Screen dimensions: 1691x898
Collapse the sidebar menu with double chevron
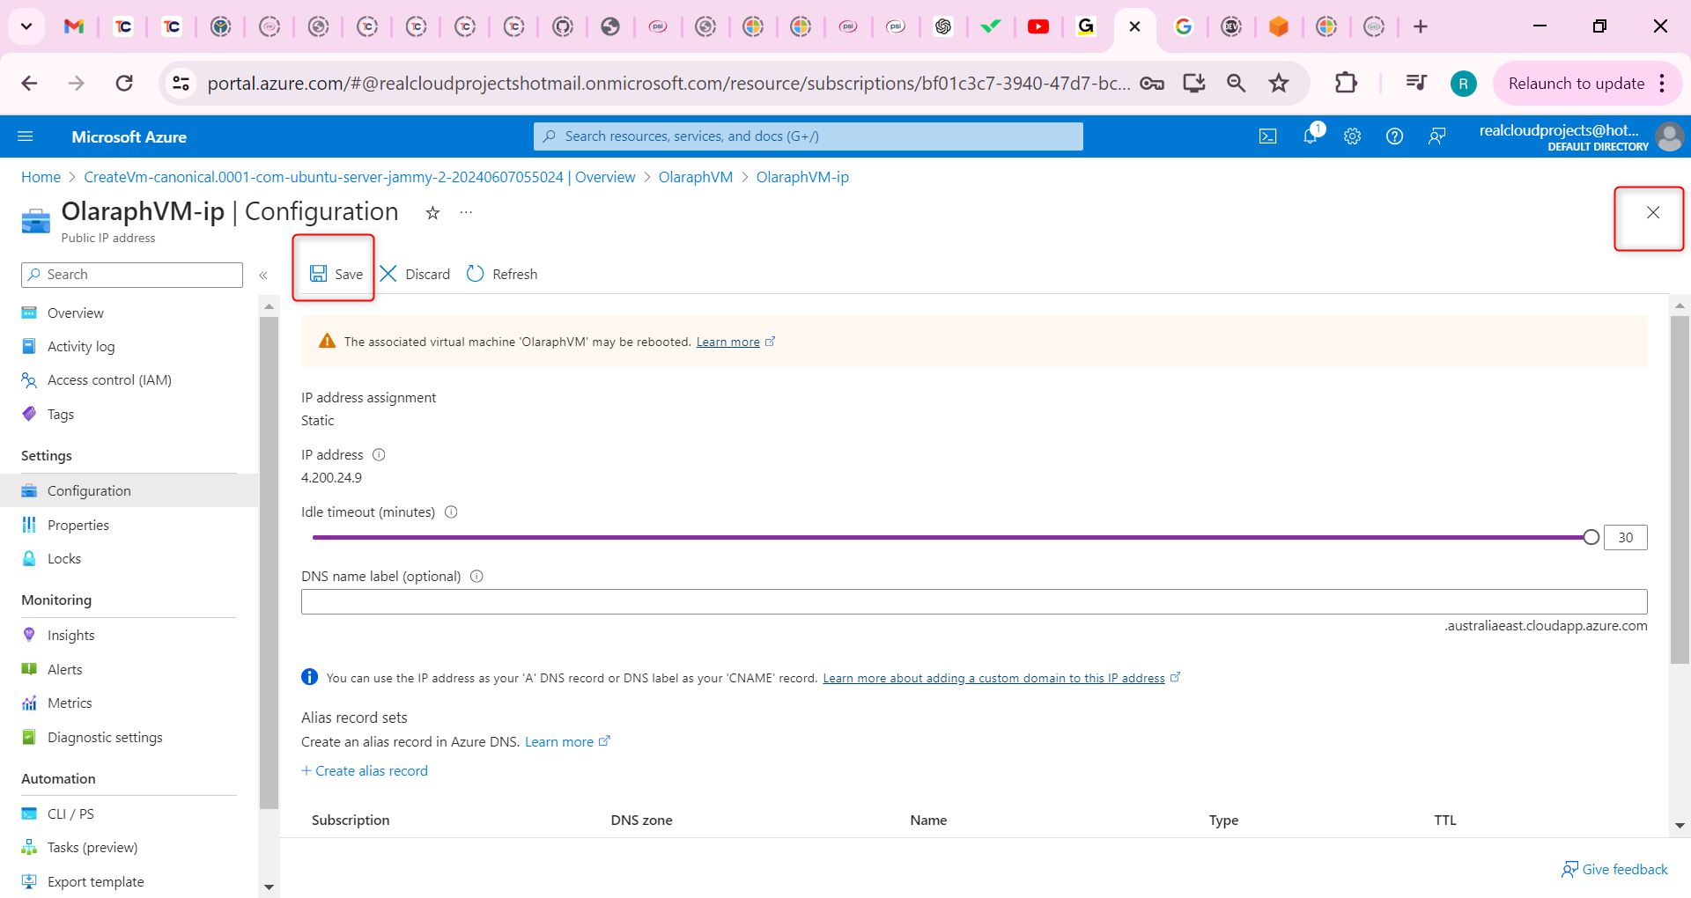(x=263, y=276)
